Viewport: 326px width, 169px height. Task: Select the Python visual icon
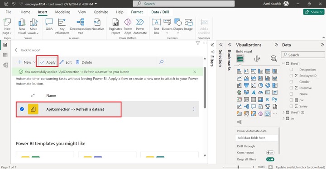point(275,99)
